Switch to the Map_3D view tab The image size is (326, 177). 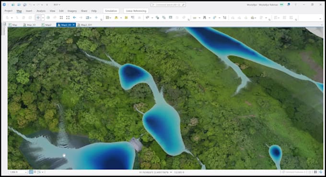[30, 25]
